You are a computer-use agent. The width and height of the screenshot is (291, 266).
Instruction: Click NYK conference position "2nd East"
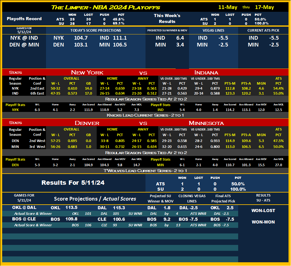pyautogui.click(x=37, y=88)
